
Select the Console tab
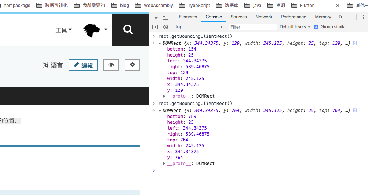(x=214, y=17)
